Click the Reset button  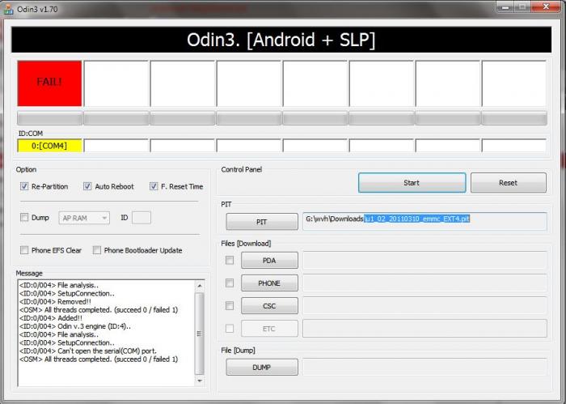point(509,182)
